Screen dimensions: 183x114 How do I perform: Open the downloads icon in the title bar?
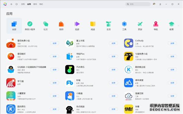pos(160,4)
